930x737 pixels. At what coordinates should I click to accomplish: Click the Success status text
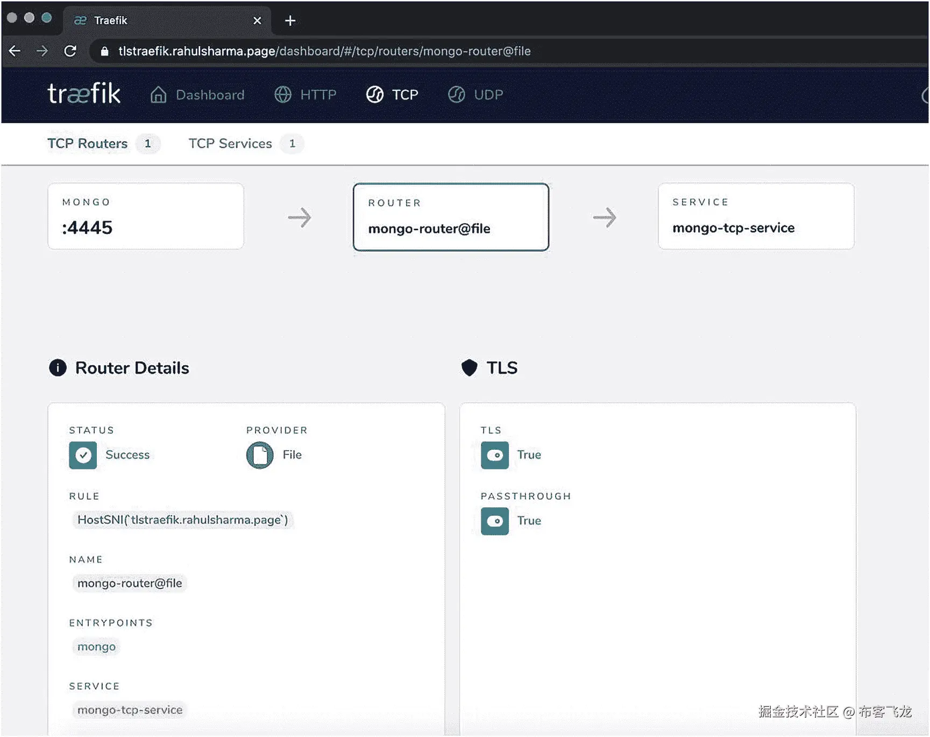(x=127, y=455)
